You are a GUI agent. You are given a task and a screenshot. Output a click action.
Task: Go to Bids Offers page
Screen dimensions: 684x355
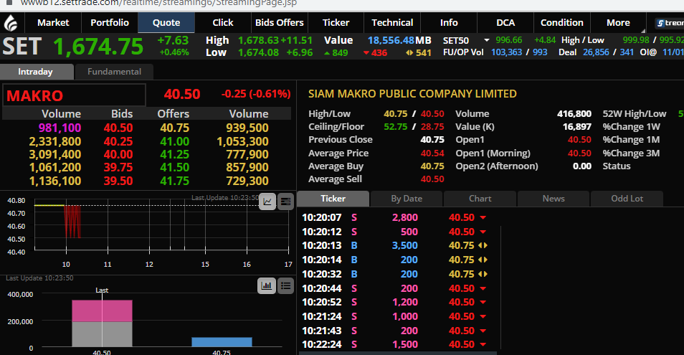pyautogui.click(x=279, y=23)
